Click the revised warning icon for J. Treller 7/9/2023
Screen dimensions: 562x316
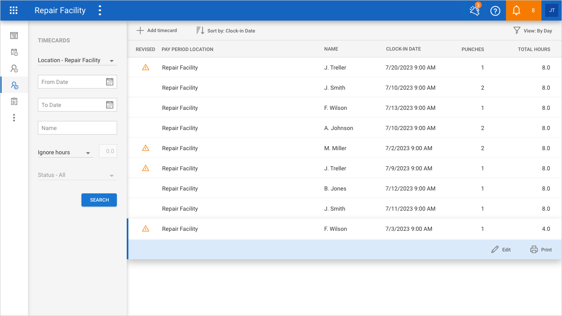145,168
